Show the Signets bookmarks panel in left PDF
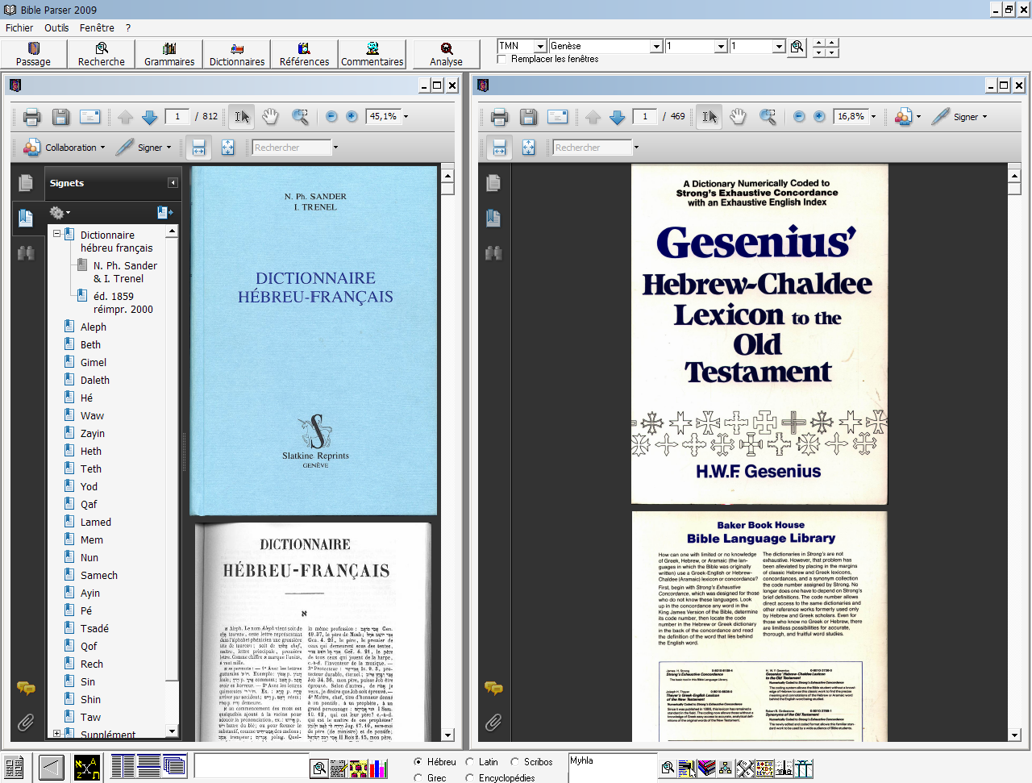Screen dimensions: 1032x783 pyautogui.click(x=26, y=218)
